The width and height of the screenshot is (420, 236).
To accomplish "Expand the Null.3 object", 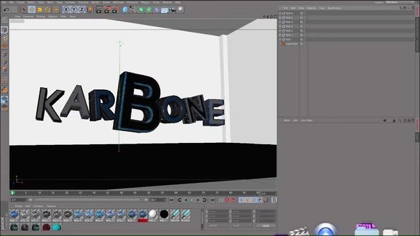I will (280, 26).
